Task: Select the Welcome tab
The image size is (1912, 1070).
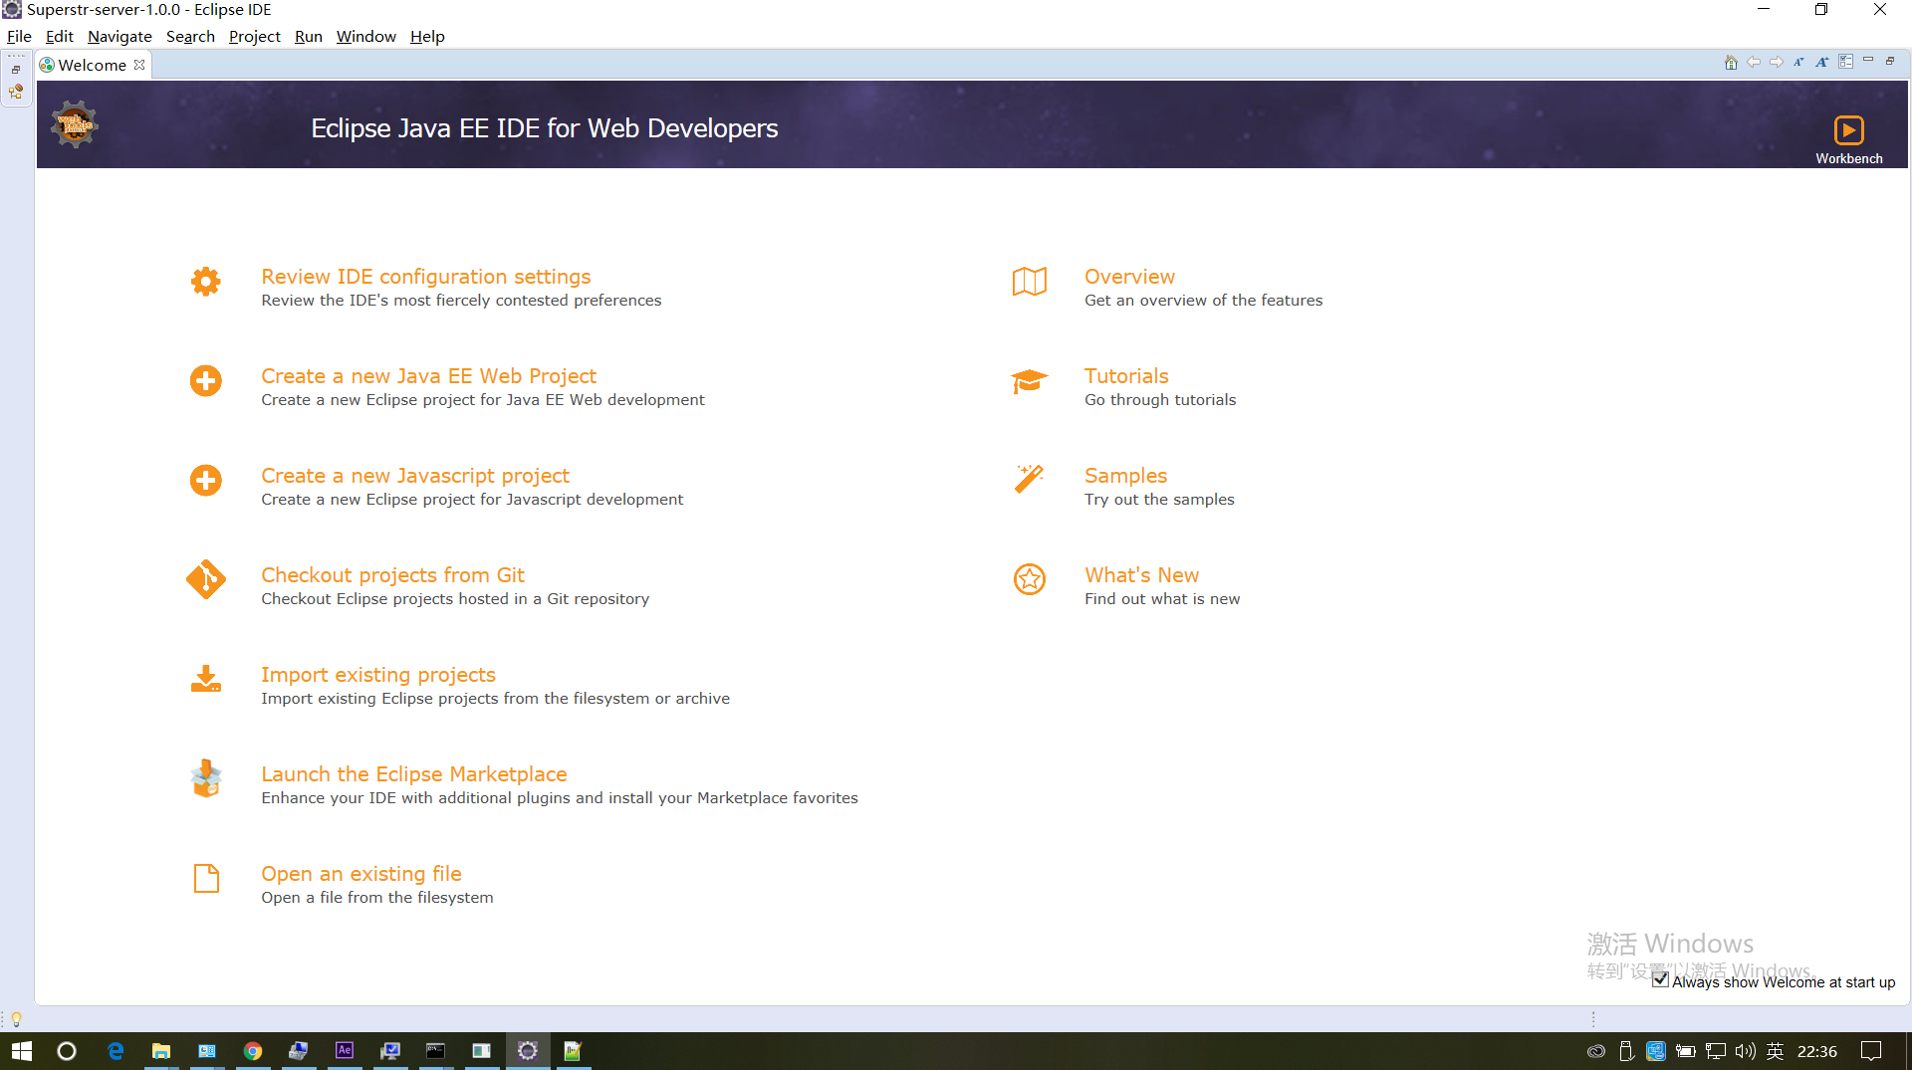Action: [93, 65]
